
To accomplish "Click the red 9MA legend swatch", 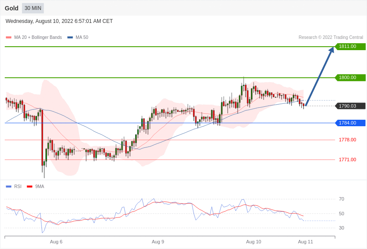I will 29,187.
